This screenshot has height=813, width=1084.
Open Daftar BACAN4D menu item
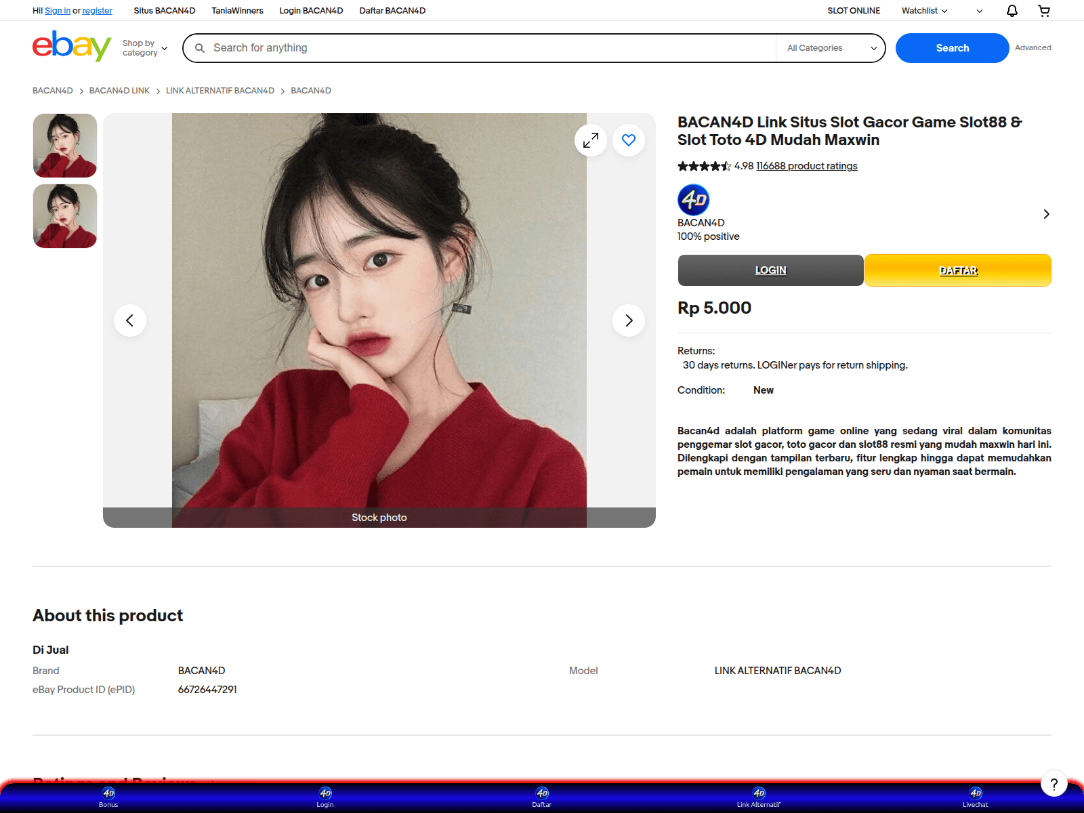392,11
